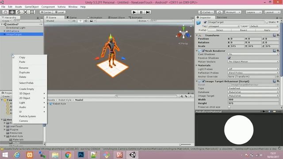Image resolution: width=283 pixels, height=159 pixels.
Task: Toggle Preserve child size checkbox
Action: tap(229, 107)
